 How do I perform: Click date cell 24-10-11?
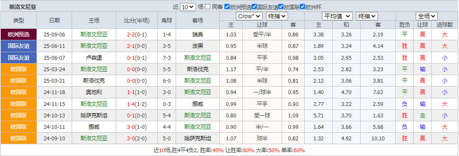54,127
